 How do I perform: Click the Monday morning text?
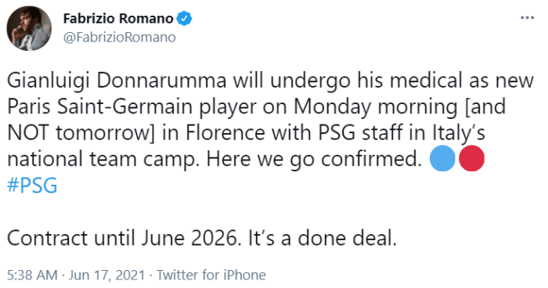coord(375,107)
